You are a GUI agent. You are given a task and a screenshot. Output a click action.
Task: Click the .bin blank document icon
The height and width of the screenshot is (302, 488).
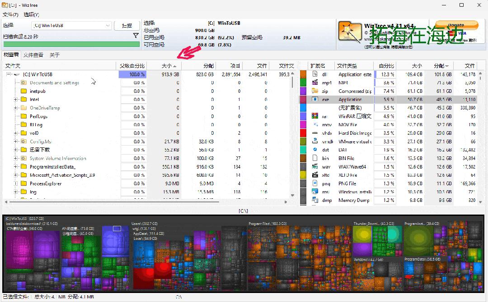315,158
